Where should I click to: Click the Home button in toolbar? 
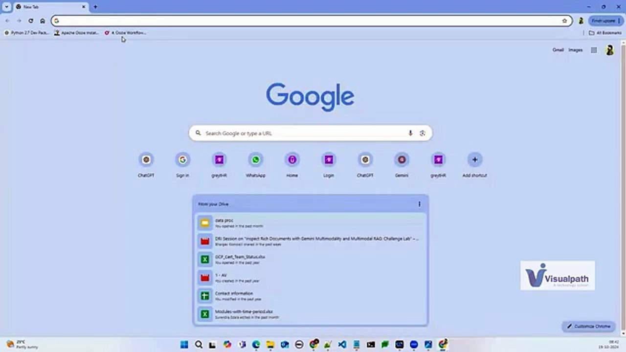click(x=43, y=21)
